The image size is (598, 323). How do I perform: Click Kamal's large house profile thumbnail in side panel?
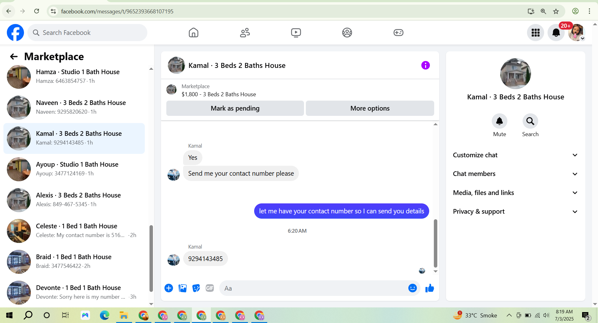pyautogui.click(x=515, y=74)
